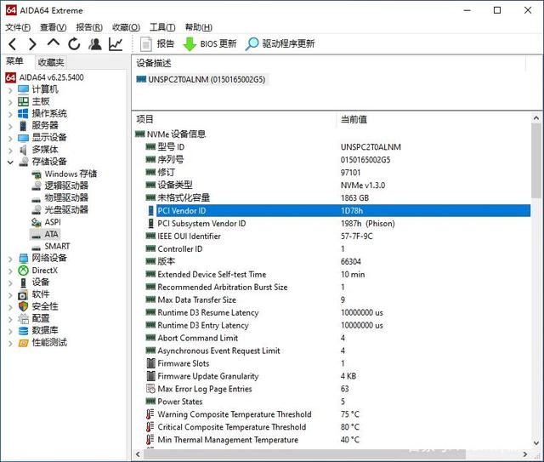Open 物理驱动器 tree item
Viewport: 544px width, 462px height.
(66, 197)
